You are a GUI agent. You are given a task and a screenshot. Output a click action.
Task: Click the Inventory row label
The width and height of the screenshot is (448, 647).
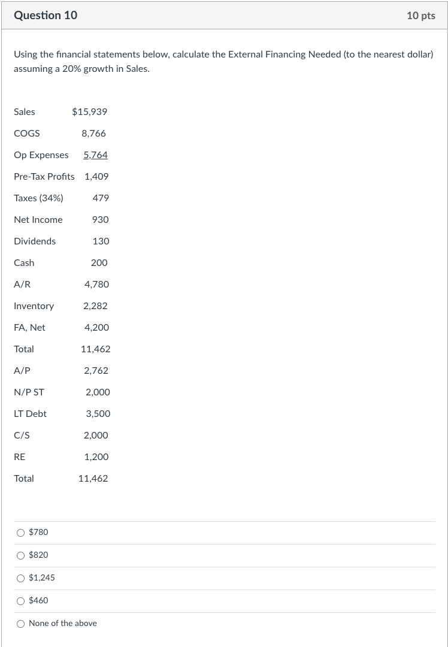tap(34, 306)
